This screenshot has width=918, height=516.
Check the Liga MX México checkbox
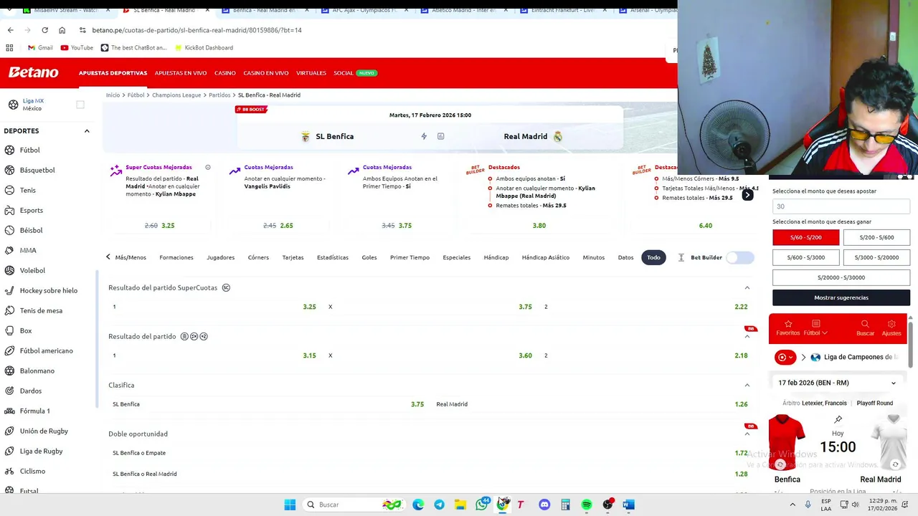[80, 105]
